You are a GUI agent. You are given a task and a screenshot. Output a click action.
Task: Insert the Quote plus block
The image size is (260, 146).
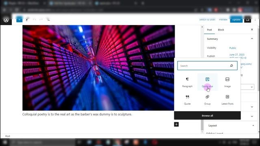(x=207, y=82)
